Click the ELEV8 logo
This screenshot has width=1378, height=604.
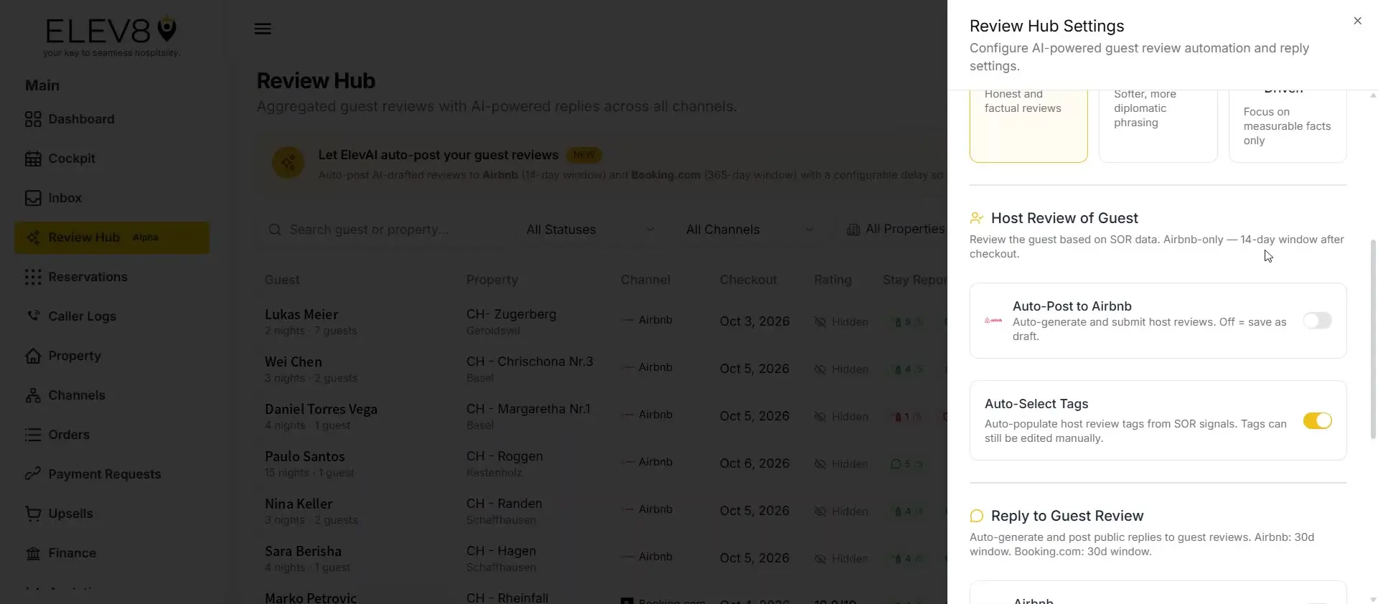(111, 35)
